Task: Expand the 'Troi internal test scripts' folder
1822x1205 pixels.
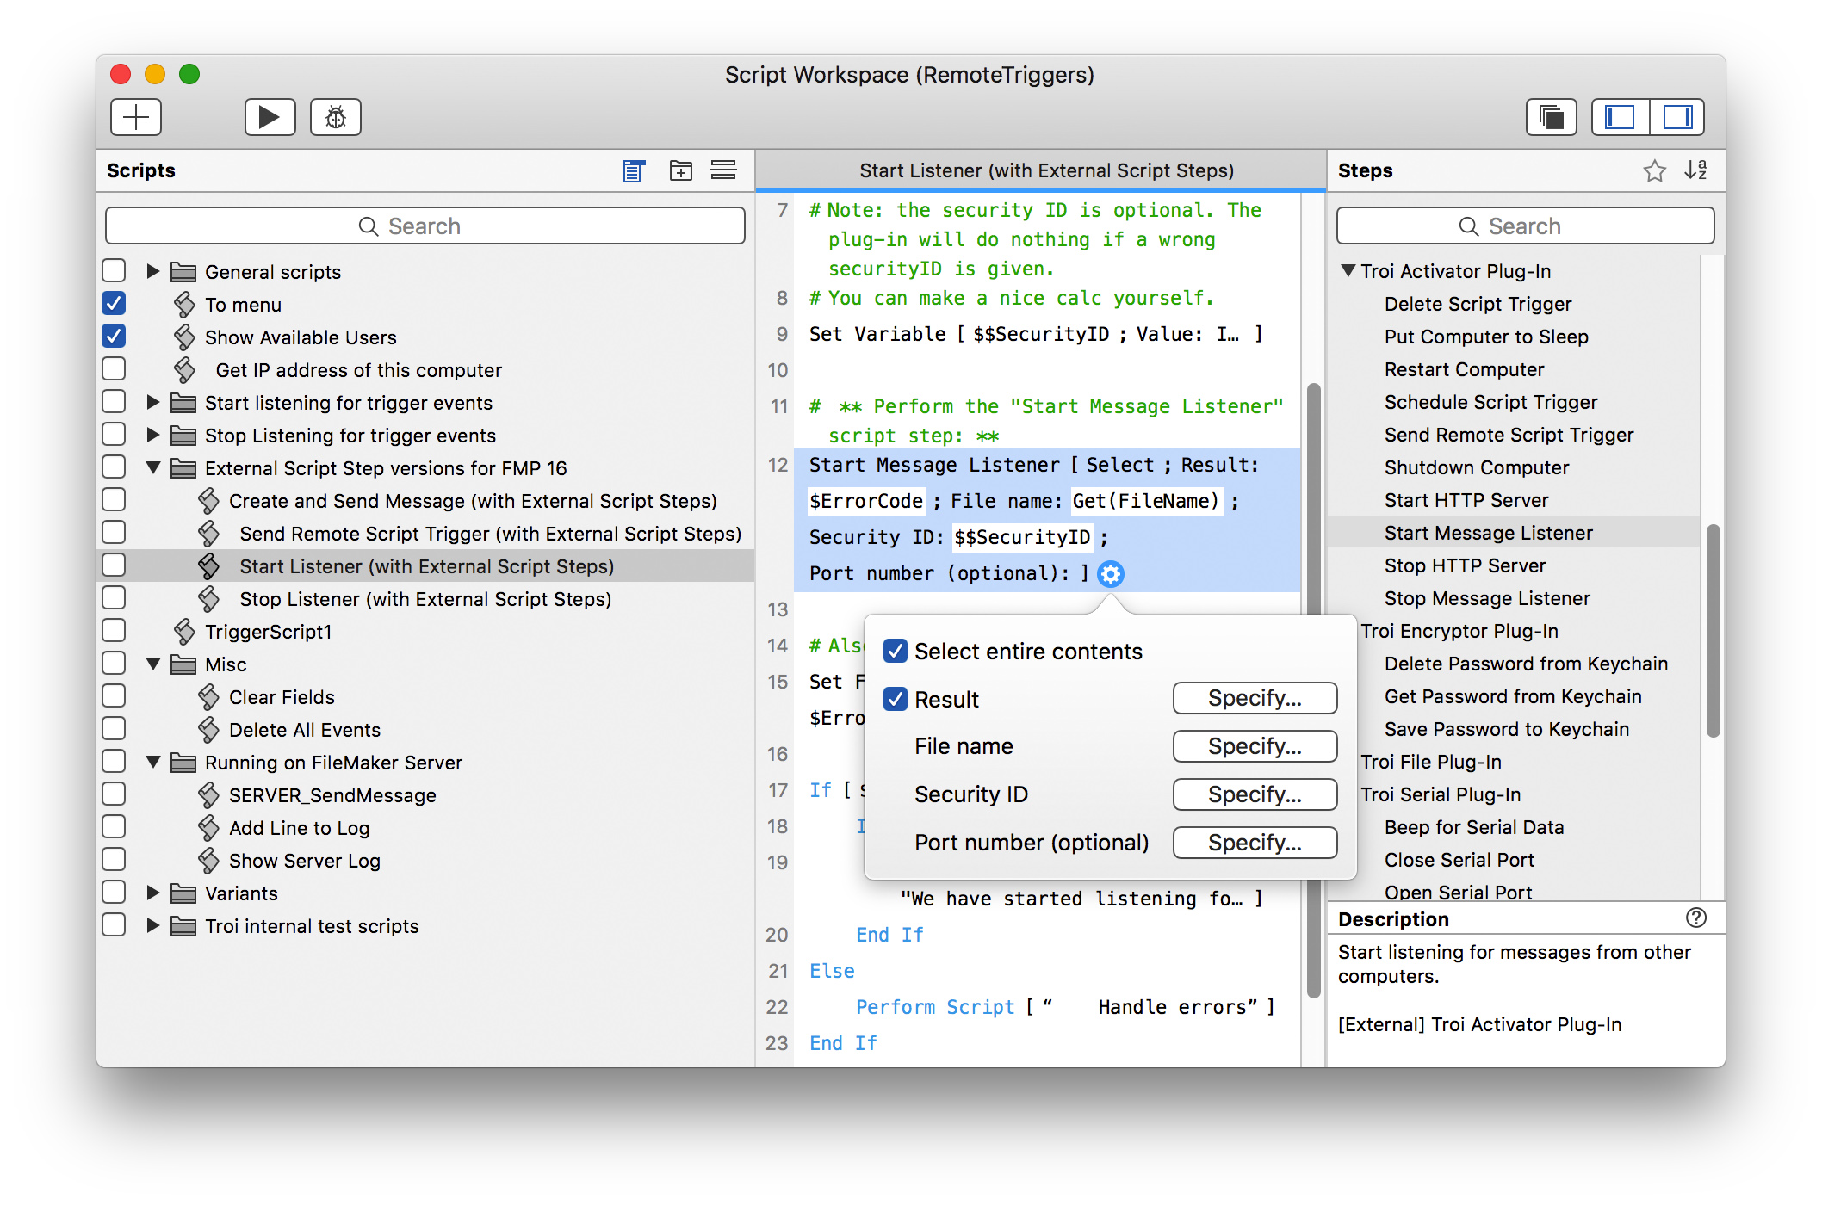Action: (158, 925)
